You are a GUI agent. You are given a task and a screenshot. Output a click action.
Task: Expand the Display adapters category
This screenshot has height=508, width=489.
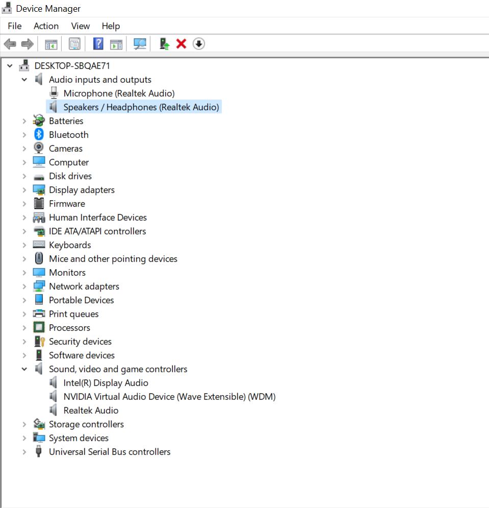tap(24, 190)
